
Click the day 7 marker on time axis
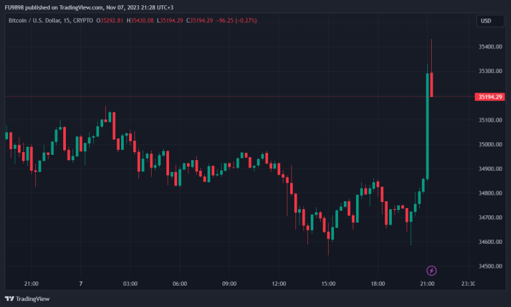(81, 284)
